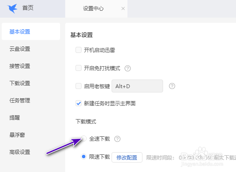Screen dimensions: 236x172
Task: Toggle 开启免打扰模式 checkbox
Action: click(x=79, y=68)
